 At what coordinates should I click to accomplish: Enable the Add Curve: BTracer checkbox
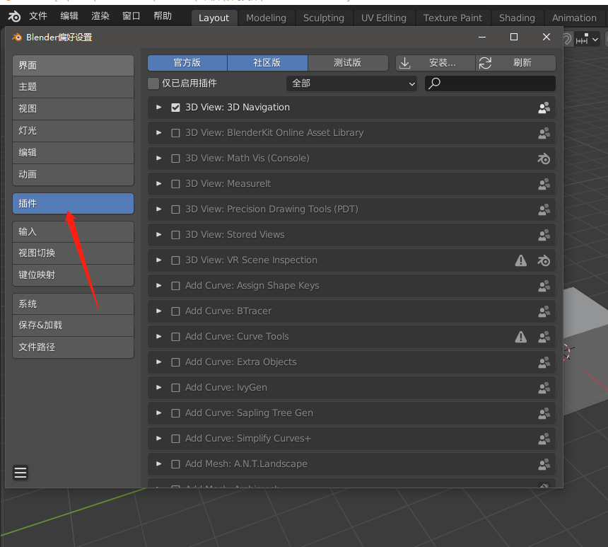[x=175, y=311]
